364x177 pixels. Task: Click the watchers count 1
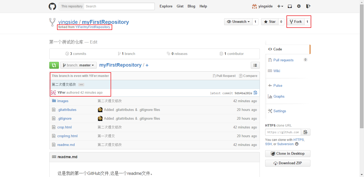point(255,22)
